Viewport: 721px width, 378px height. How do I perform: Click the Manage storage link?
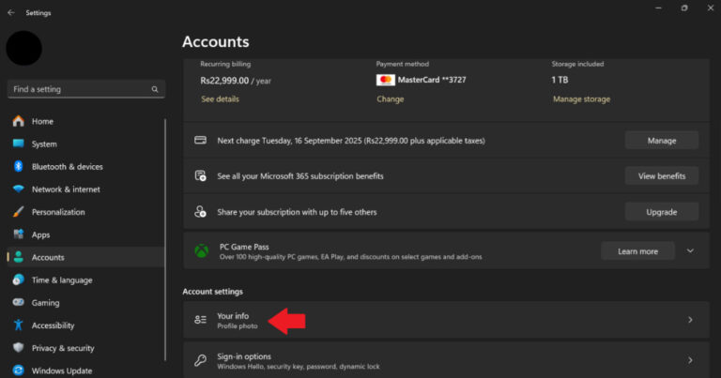click(581, 99)
